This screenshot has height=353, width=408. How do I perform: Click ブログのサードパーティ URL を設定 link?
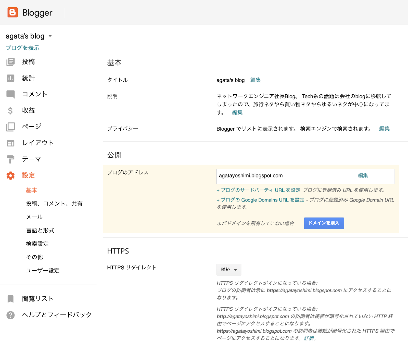(x=259, y=190)
